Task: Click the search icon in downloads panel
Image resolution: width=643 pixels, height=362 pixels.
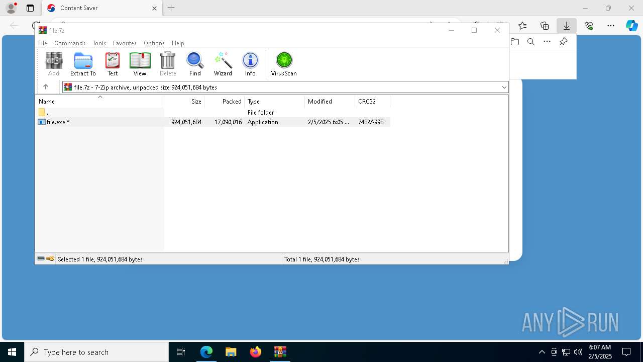Action: tap(531, 42)
